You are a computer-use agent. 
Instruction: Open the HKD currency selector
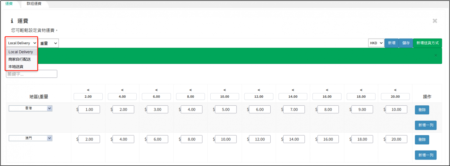376,43
